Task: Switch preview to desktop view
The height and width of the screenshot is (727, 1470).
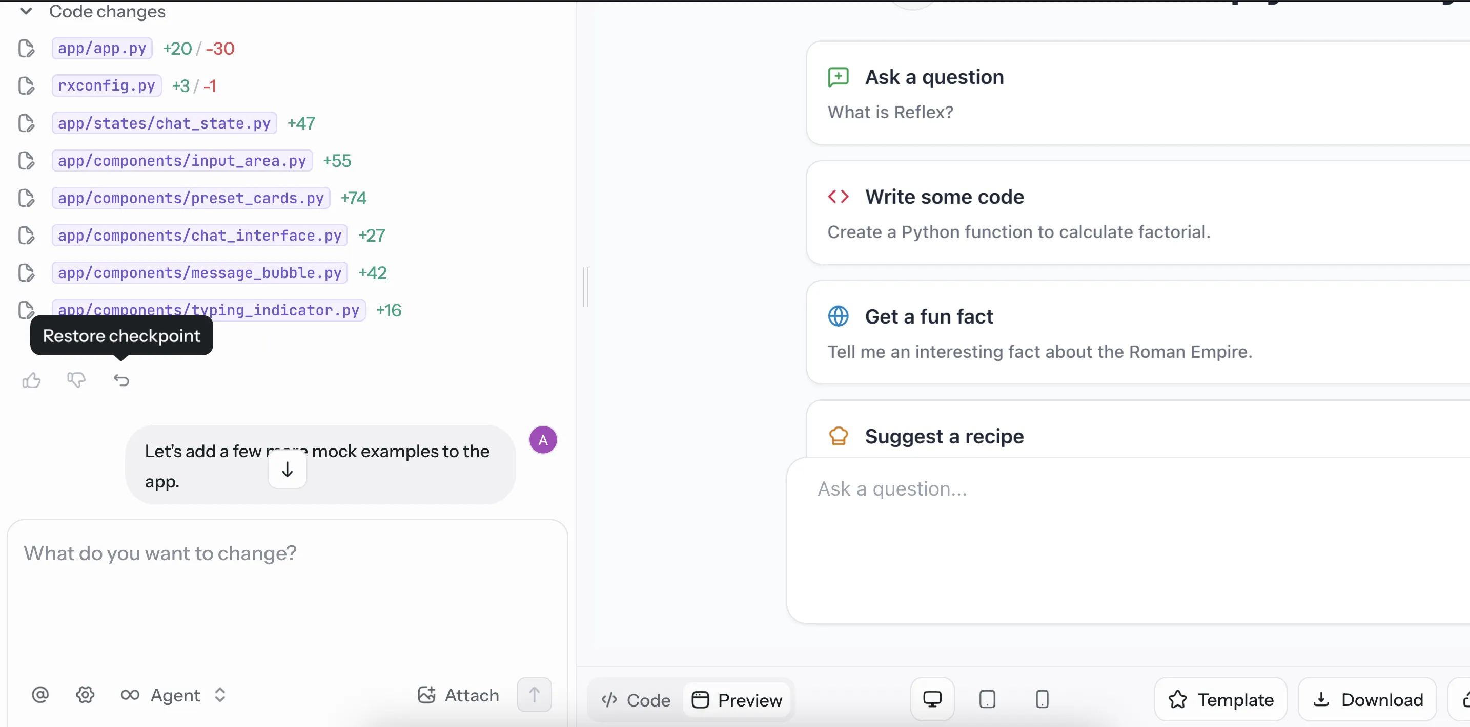Action: [932, 699]
